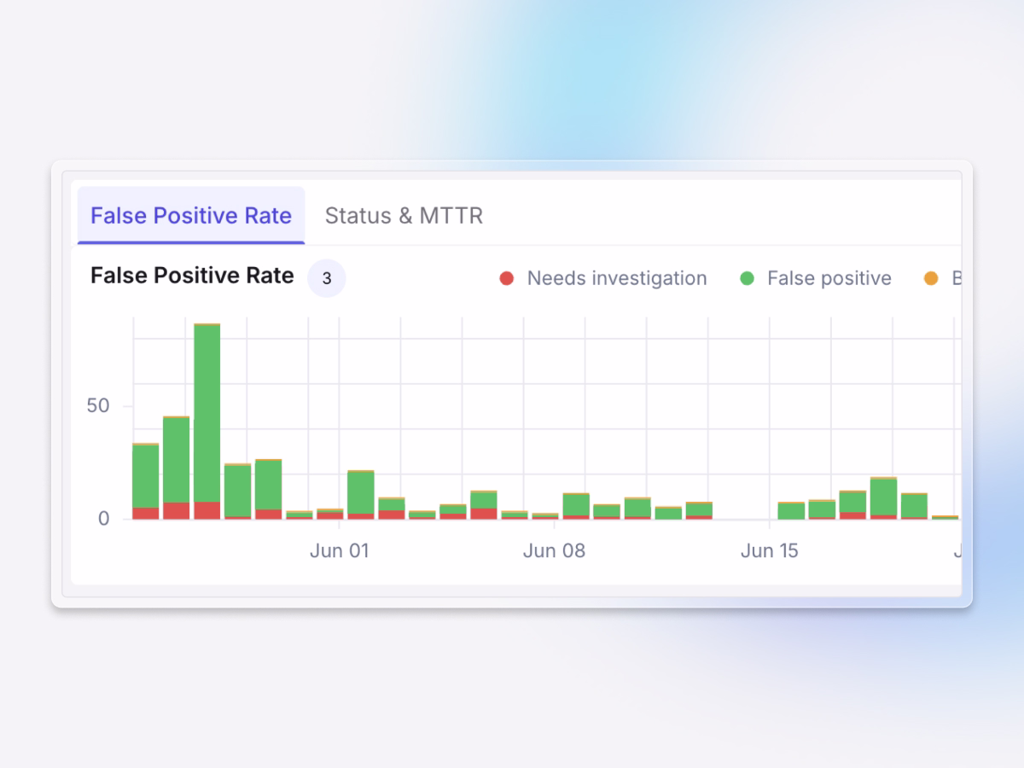The image size is (1024, 768).
Task: Click the Jun 01 axis label
Action: click(340, 550)
